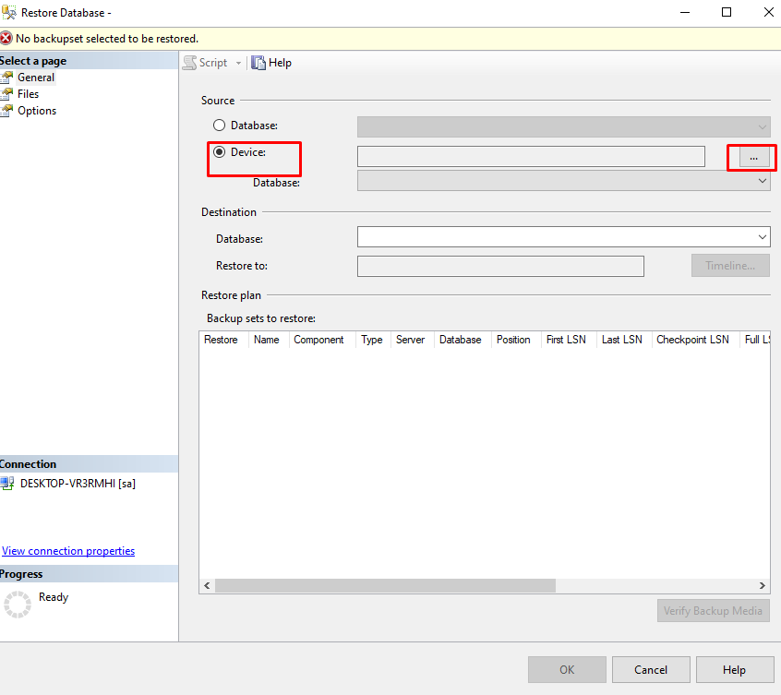The height and width of the screenshot is (695, 781).
Task: Click the Timeline button
Action: (x=730, y=265)
